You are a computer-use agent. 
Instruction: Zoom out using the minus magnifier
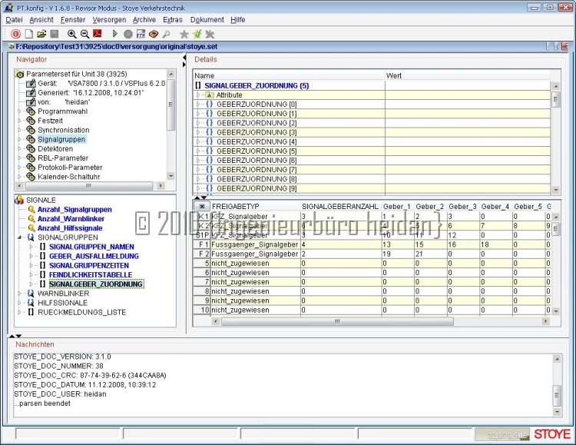point(84,34)
